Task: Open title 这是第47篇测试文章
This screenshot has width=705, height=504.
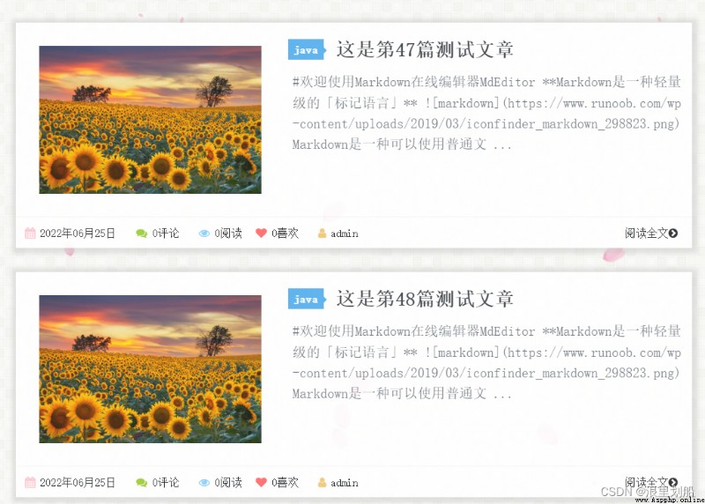Action: coord(425,49)
